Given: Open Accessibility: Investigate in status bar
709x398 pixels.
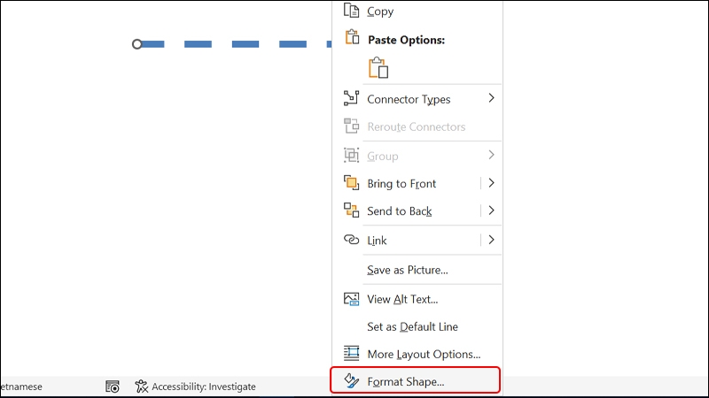Looking at the screenshot, I should (x=195, y=387).
